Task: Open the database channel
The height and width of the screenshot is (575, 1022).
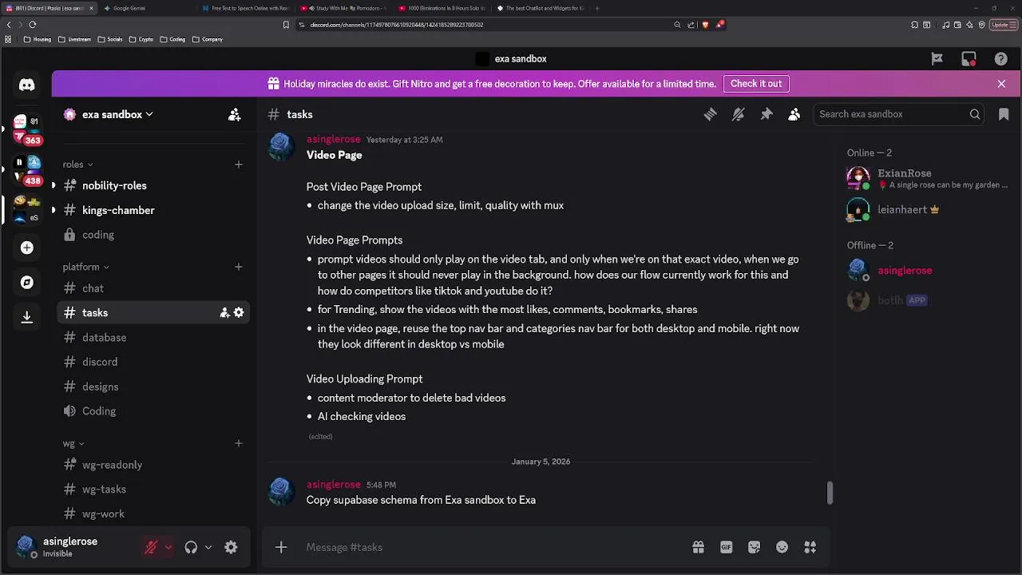Action: (152, 337)
